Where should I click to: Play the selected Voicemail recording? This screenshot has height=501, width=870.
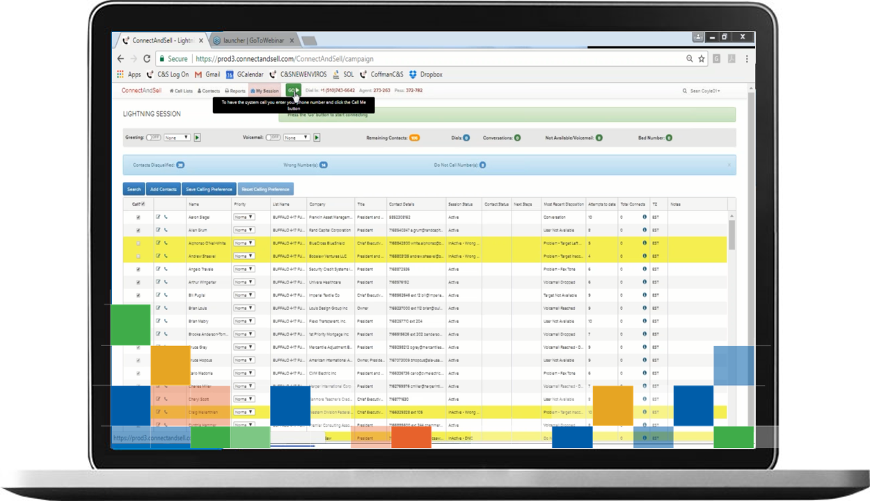click(x=317, y=138)
